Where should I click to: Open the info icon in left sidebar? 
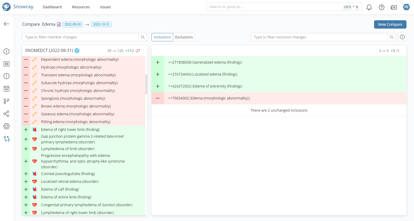click(x=6, y=51)
